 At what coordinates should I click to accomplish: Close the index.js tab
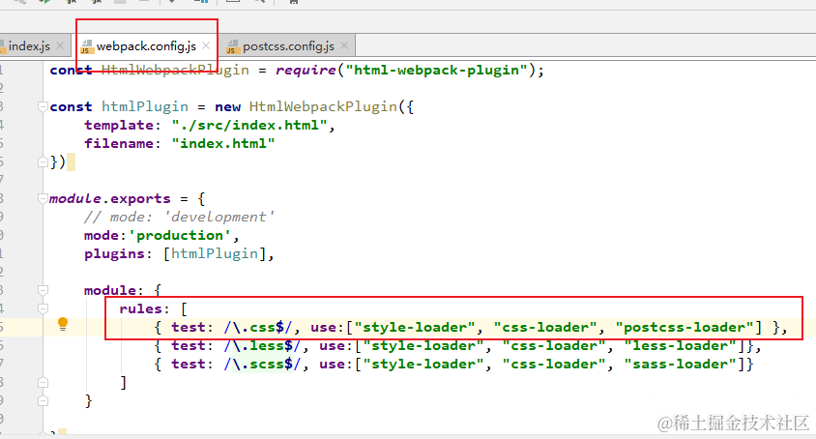[60, 45]
